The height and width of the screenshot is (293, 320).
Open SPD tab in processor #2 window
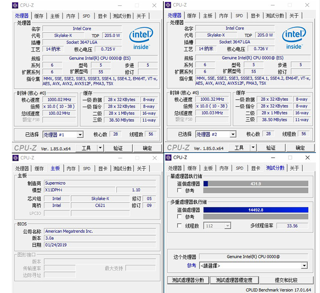click(239, 15)
